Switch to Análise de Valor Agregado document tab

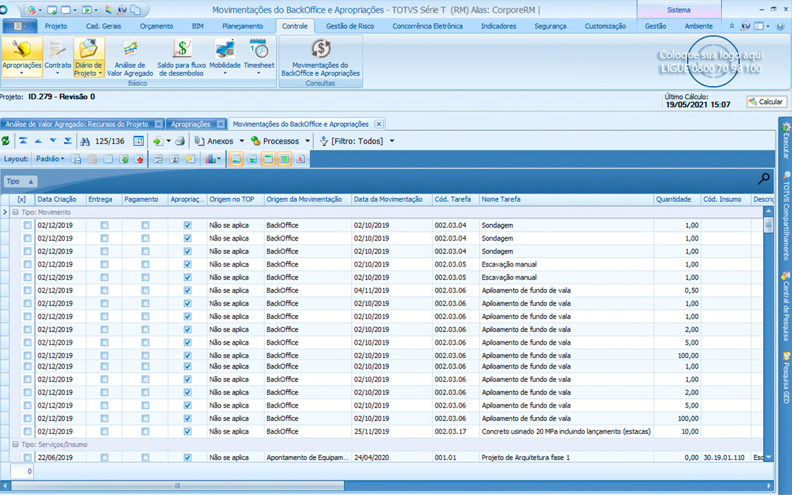point(83,124)
